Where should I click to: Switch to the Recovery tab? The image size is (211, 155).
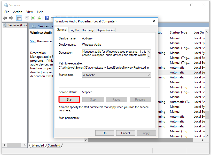click(88, 30)
